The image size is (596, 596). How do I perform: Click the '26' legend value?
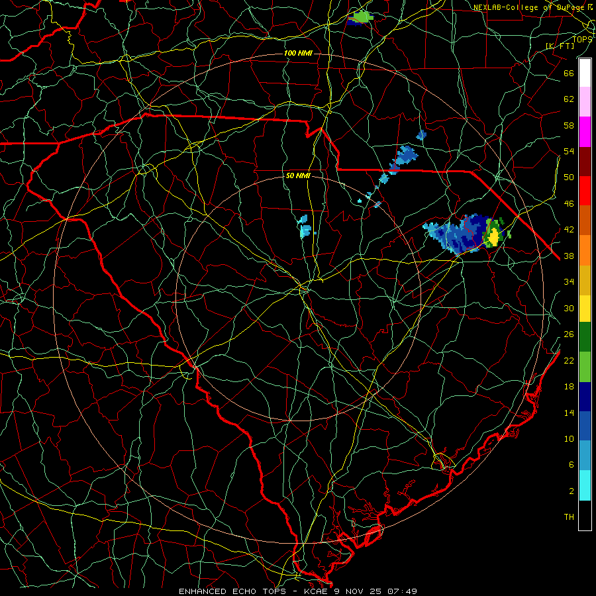pyautogui.click(x=569, y=334)
